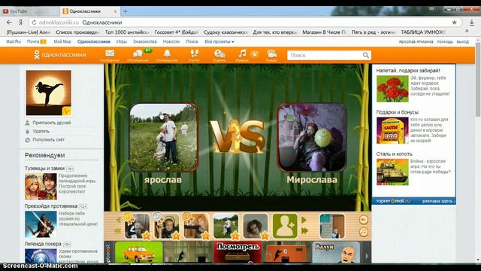Open the Notifications bell icon
Viewport: 481px width, 271px height.
(167, 55)
